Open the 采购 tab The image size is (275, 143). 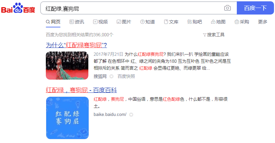point(242,22)
